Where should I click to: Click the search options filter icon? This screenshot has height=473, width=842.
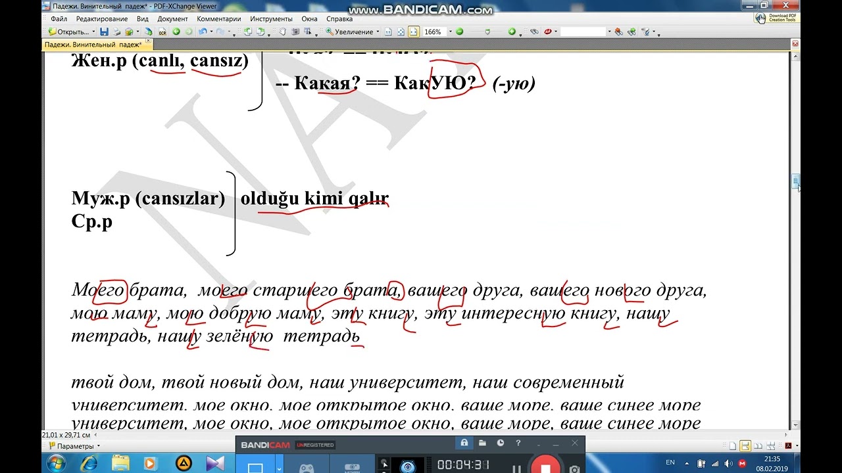tap(645, 32)
